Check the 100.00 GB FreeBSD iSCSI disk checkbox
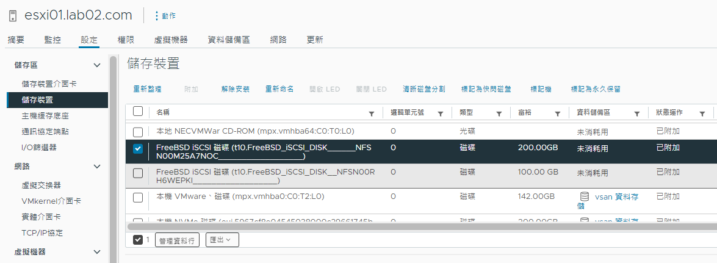 click(138, 173)
